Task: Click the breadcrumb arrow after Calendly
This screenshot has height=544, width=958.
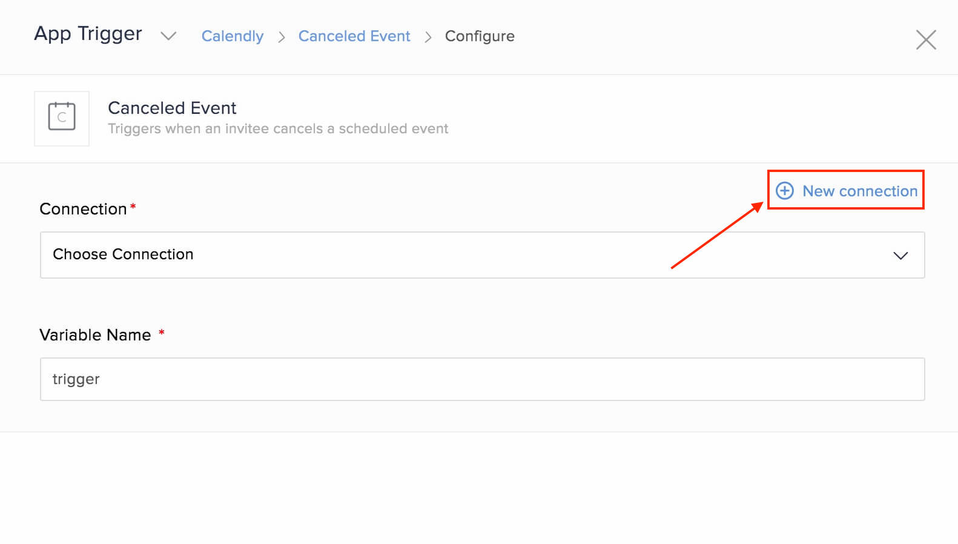Action: click(x=282, y=38)
